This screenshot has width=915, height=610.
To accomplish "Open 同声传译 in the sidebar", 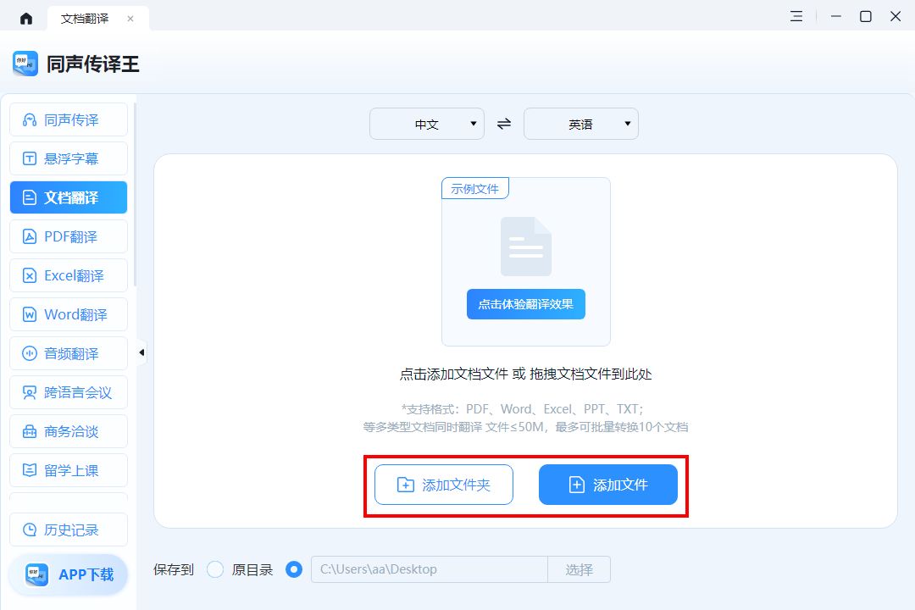I will [x=69, y=119].
